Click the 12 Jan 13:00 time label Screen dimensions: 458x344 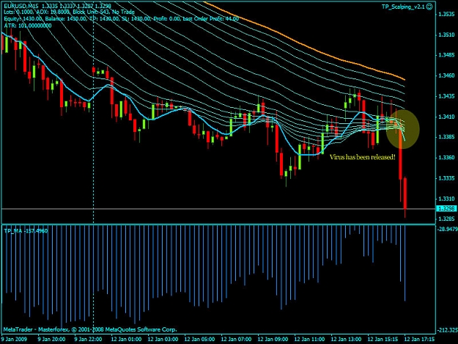click(346, 340)
